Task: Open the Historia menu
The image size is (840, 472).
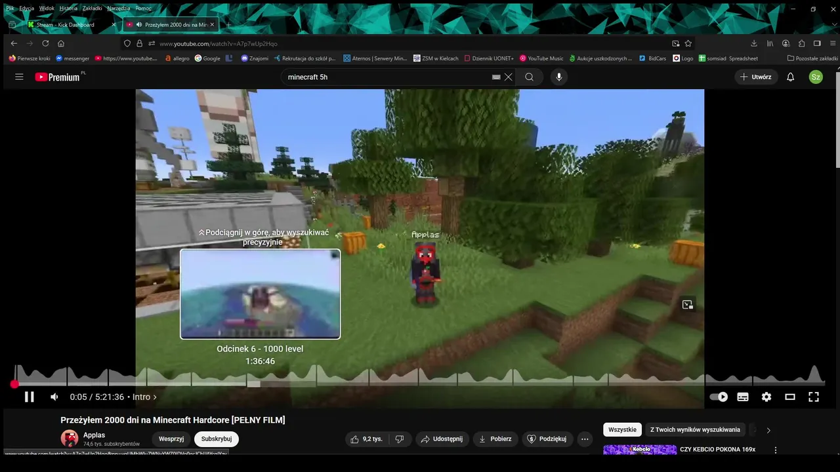Action: [x=68, y=8]
